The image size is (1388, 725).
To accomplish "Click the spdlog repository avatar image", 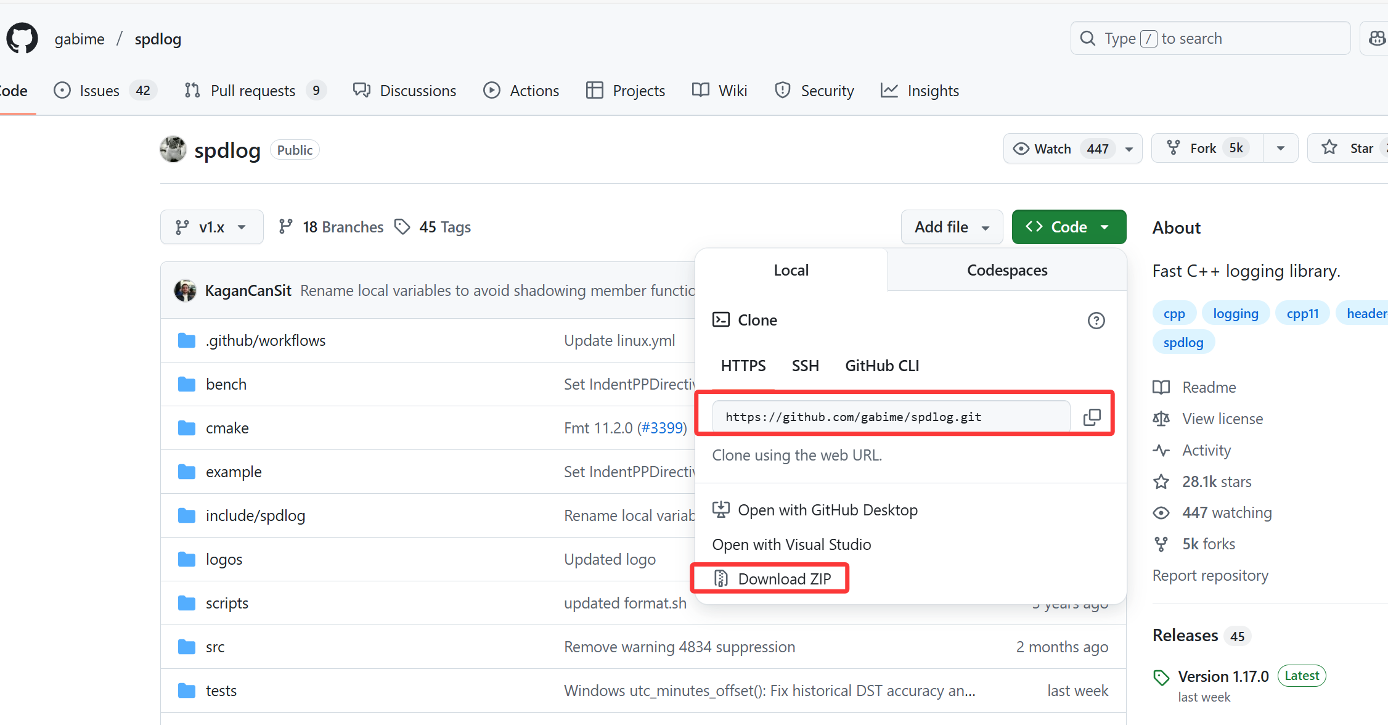I will [x=173, y=150].
